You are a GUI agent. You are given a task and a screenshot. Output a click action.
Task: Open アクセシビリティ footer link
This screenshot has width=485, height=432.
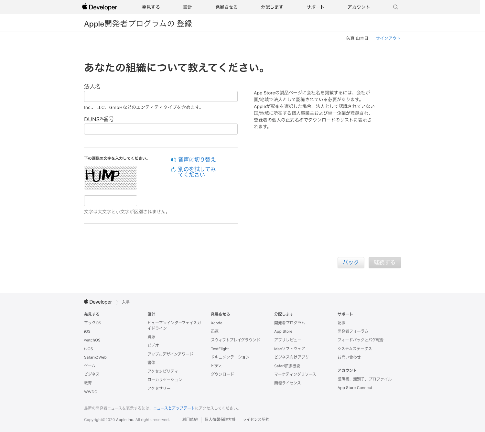(163, 371)
